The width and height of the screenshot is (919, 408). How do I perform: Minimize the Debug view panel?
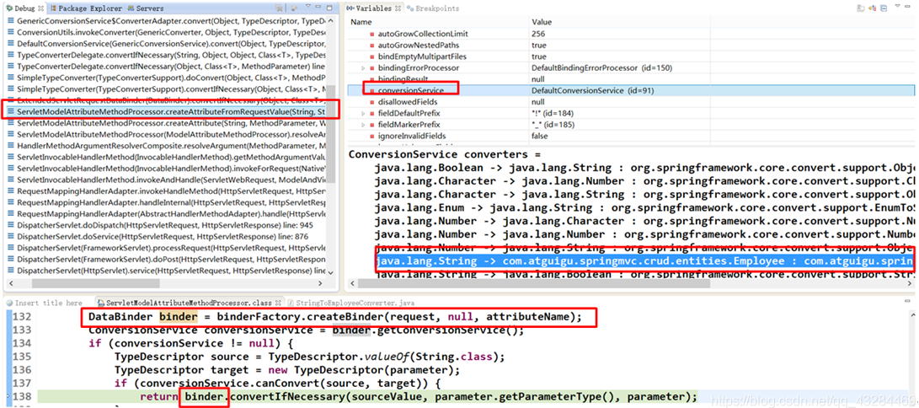pos(318,7)
